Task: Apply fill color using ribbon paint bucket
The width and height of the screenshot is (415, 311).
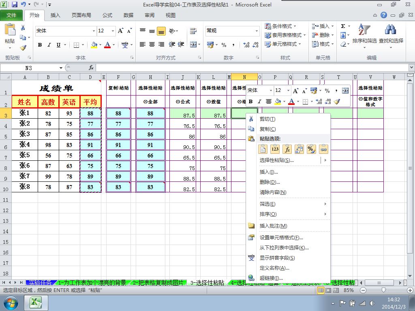Action: 94,45
